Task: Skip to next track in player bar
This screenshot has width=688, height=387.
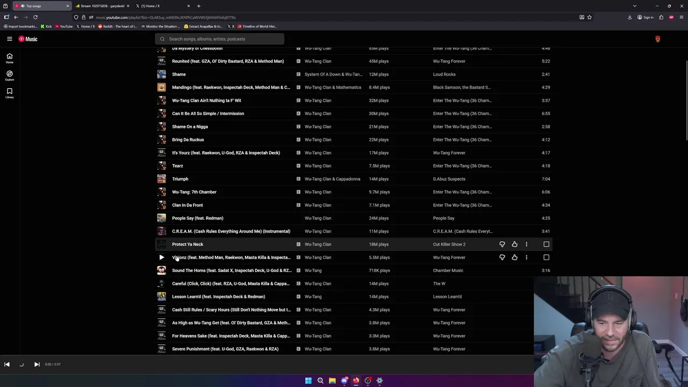Action: 37,364
